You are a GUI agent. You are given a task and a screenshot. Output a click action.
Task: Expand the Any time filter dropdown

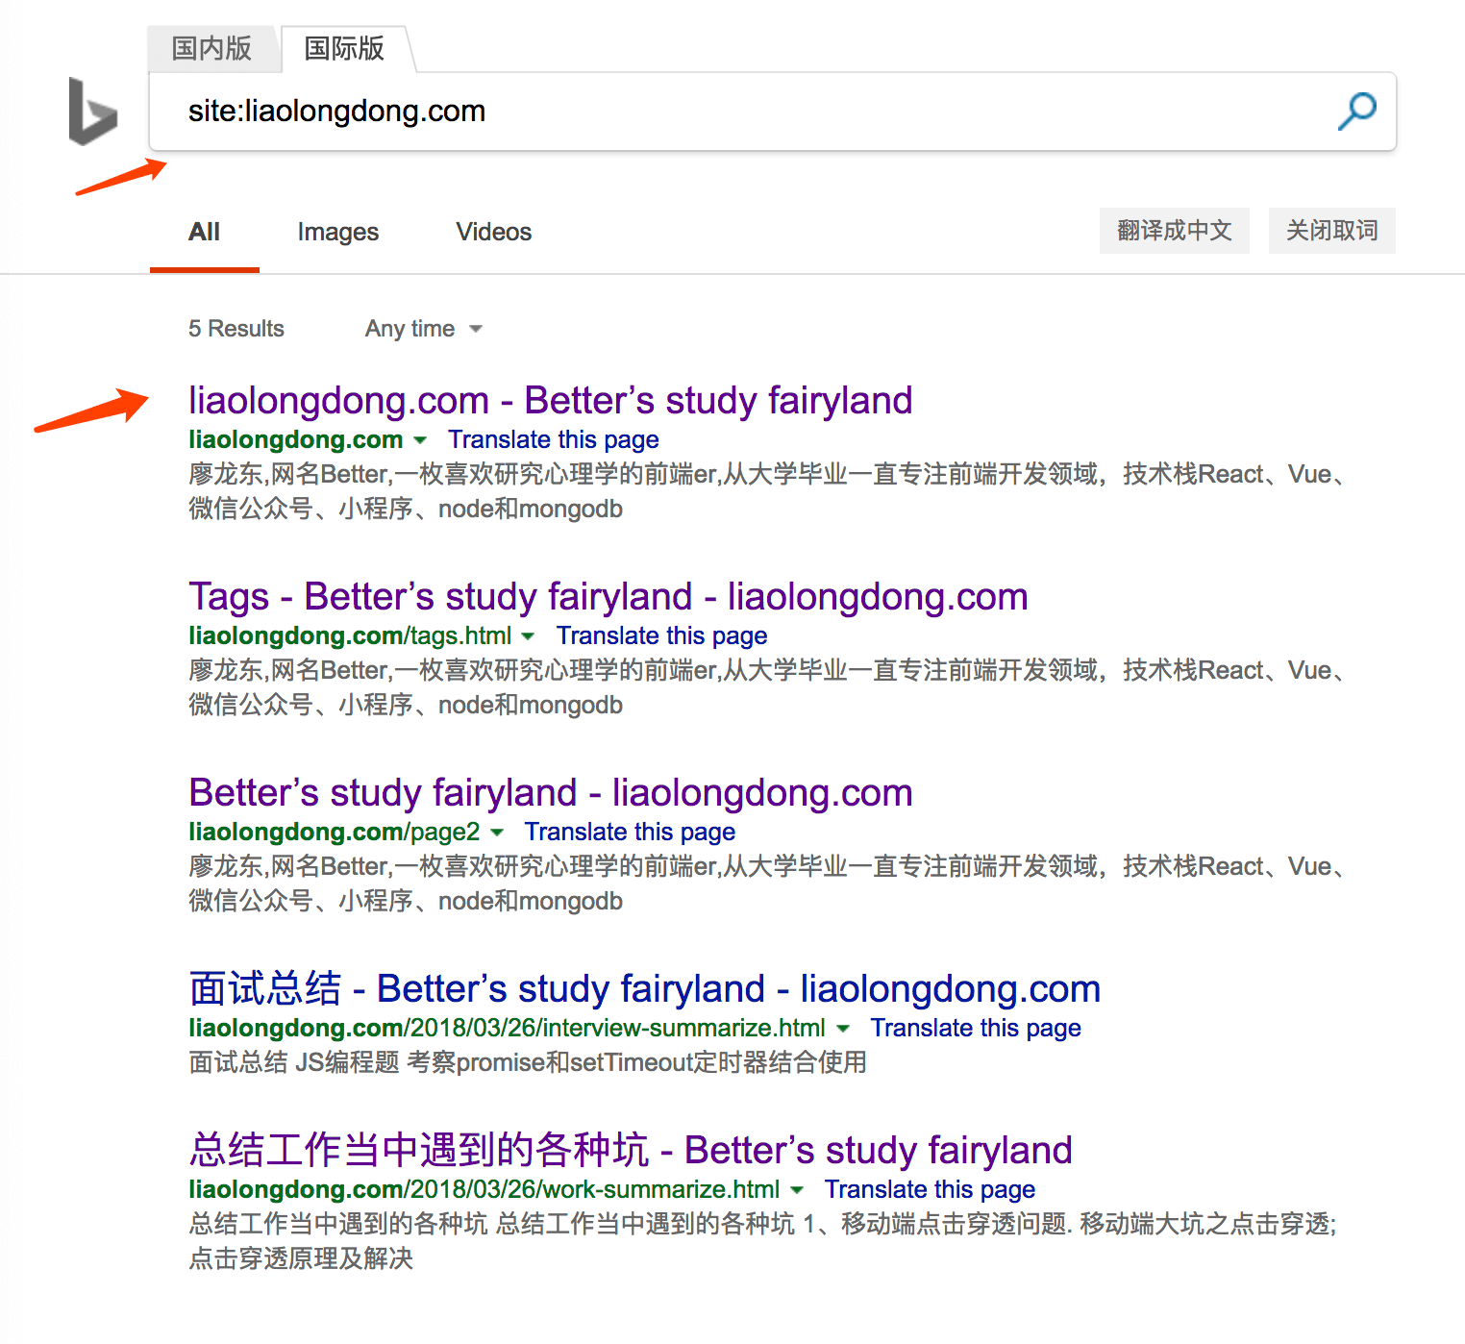423,329
